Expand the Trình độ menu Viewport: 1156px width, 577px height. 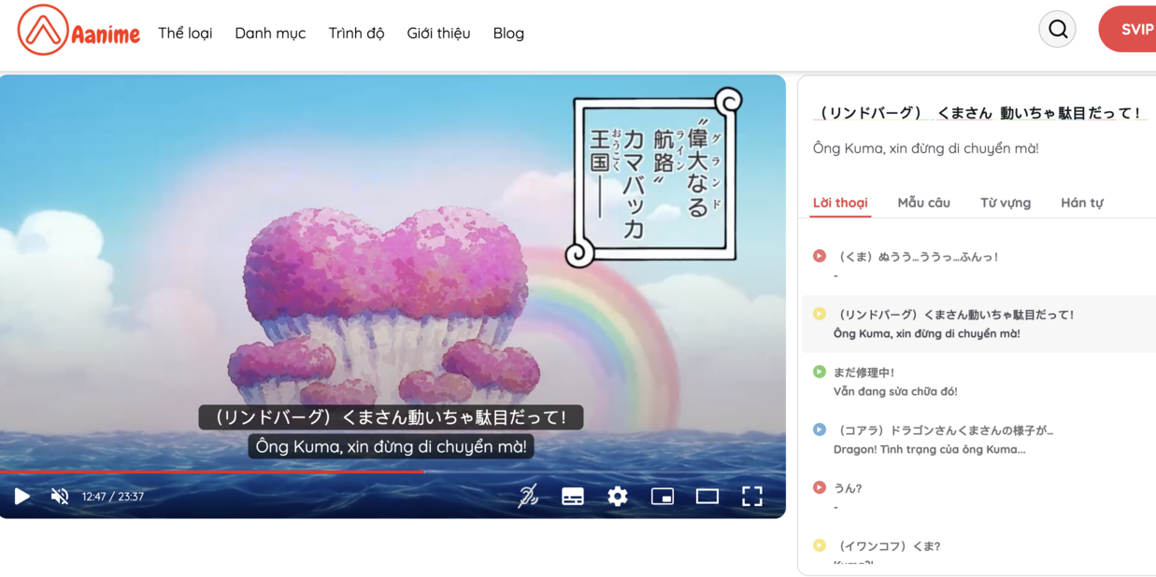[356, 34]
